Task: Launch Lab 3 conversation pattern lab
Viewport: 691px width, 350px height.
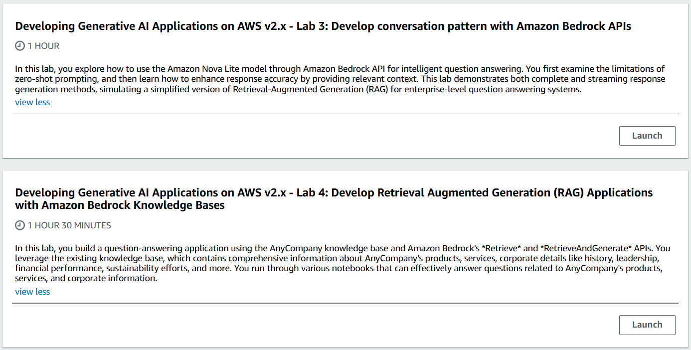Action: point(647,136)
